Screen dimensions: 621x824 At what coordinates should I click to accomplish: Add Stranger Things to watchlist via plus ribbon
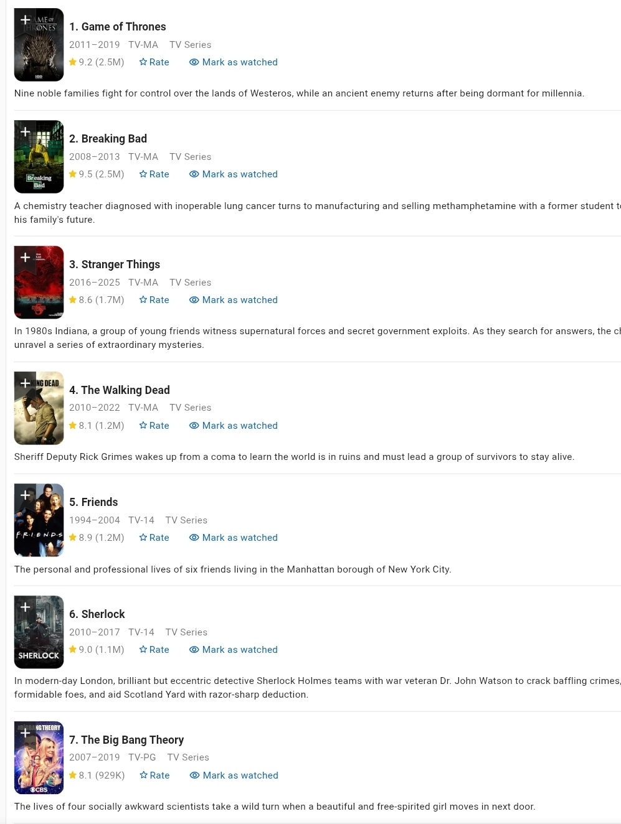pyautogui.click(x=25, y=258)
